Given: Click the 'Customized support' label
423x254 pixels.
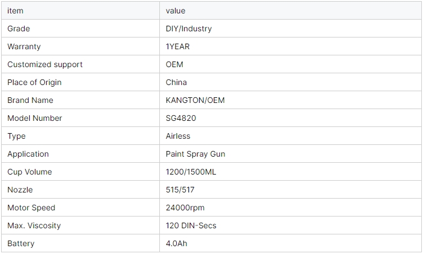Looking at the screenshot, I should click(x=45, y=64).
